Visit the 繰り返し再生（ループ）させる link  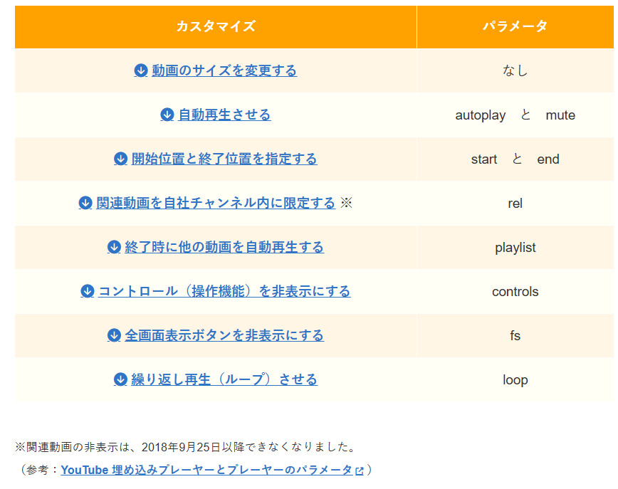tap(224, 379)
